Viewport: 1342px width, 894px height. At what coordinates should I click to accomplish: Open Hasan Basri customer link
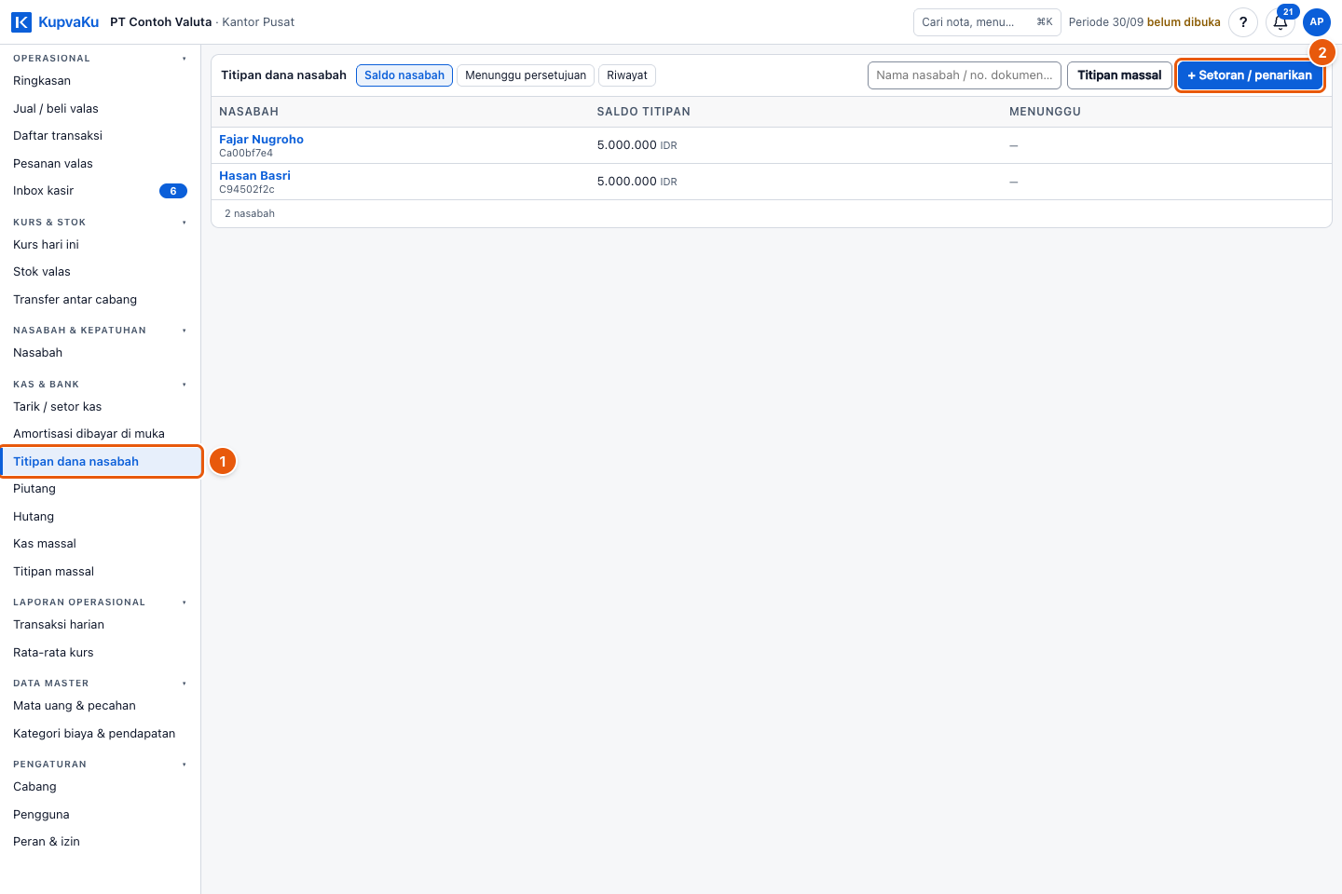click(x=254, y=176)
